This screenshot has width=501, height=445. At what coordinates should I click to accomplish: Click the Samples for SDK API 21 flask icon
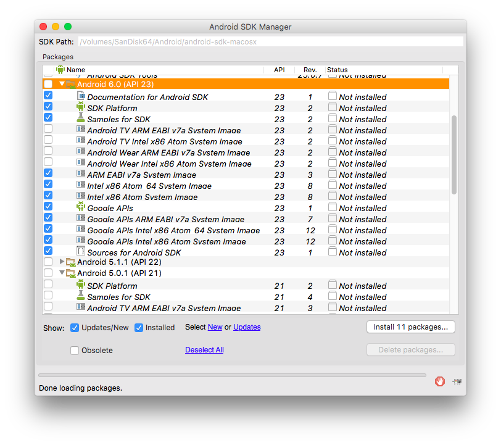81,296
